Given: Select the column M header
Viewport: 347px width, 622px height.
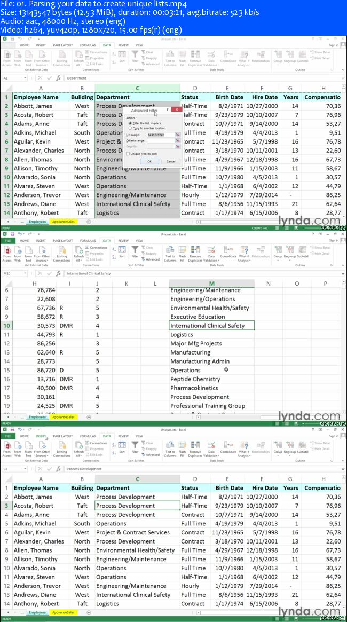Looking at the screenshot, I should tap(212, 283).
